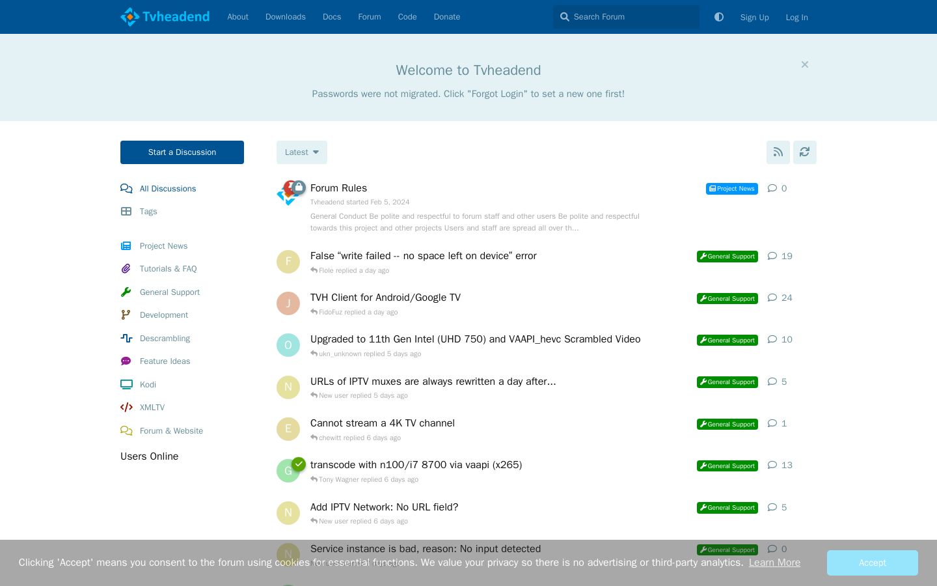Open the Forum Rules discussion
The width and height of the screenshot is (937, 586).
tap(338, 188)
